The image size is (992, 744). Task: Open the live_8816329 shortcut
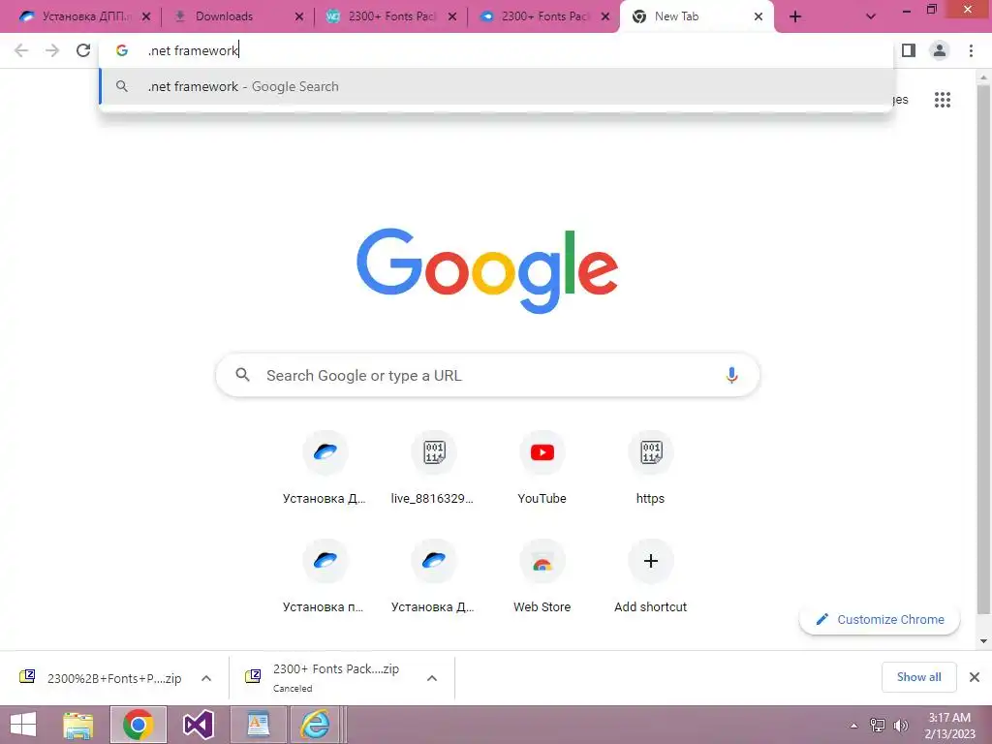coord(433,467)
